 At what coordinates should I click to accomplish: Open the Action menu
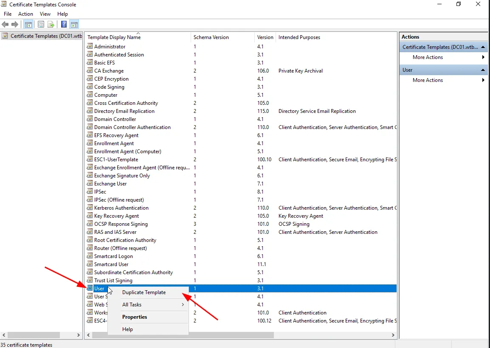[25, 14]
